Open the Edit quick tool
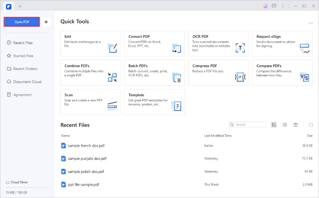 click(91, 44)
